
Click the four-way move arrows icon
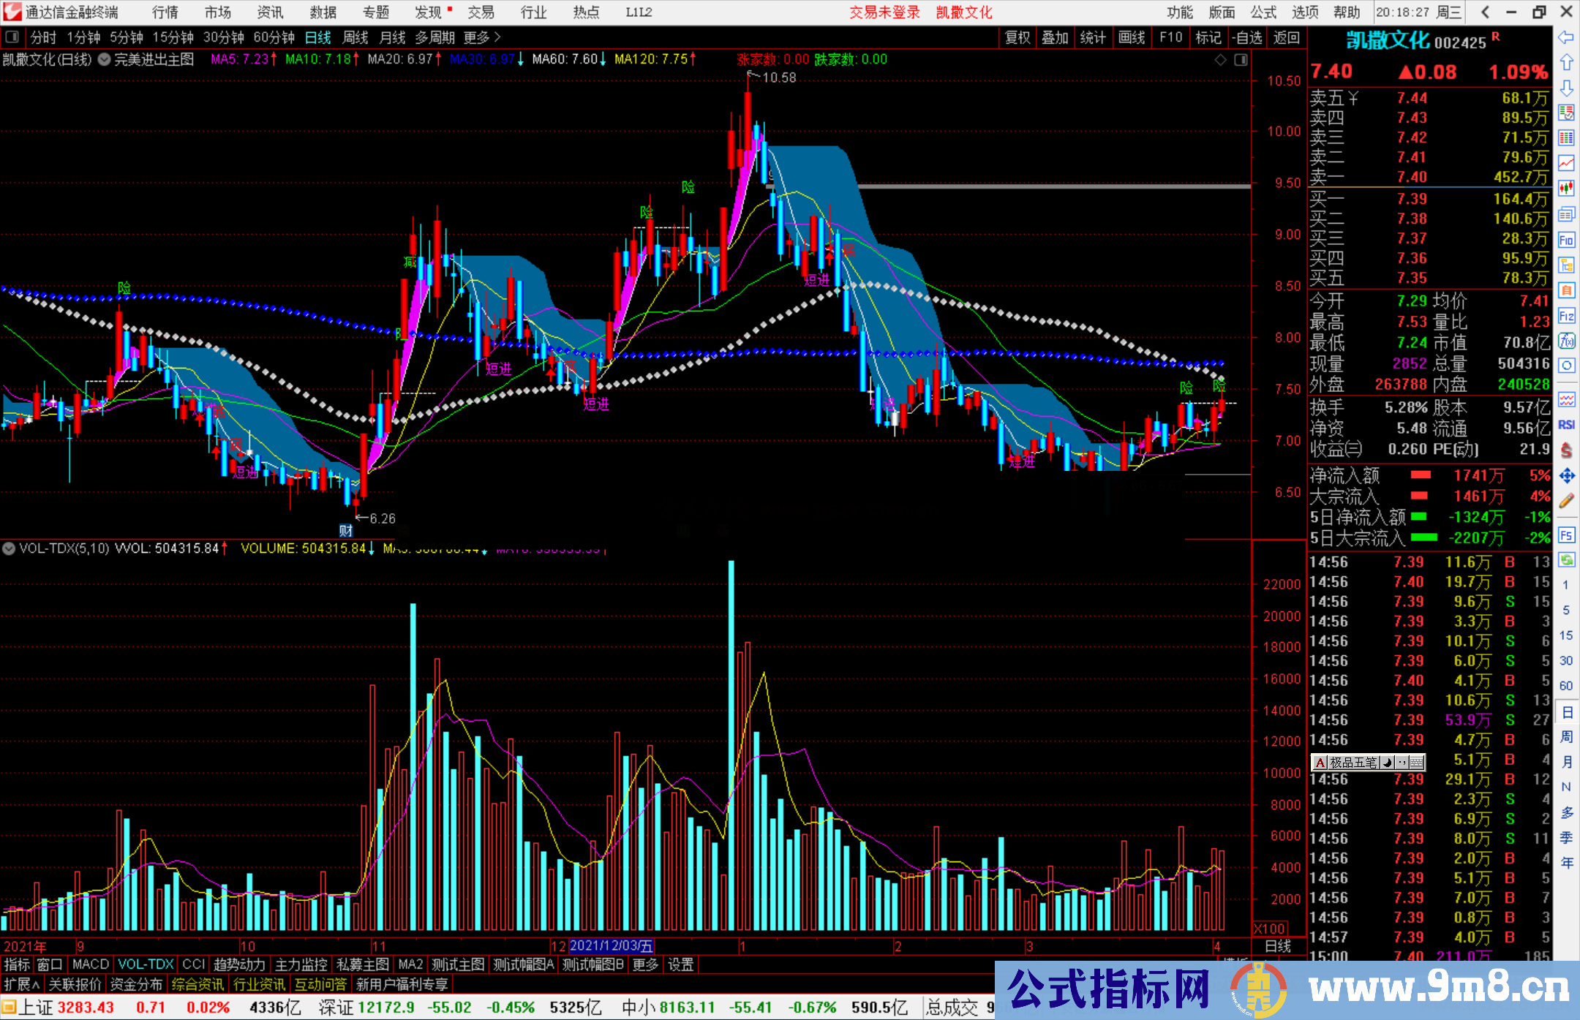pyautogui.click(x=1566, y=476)
